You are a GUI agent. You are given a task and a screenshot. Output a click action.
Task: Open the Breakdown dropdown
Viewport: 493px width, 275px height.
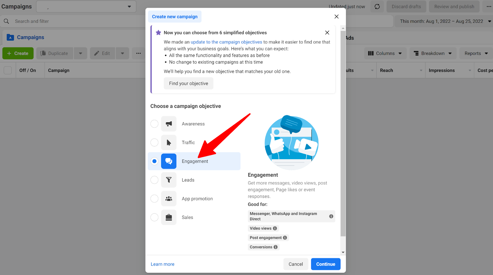coord(433,53)
